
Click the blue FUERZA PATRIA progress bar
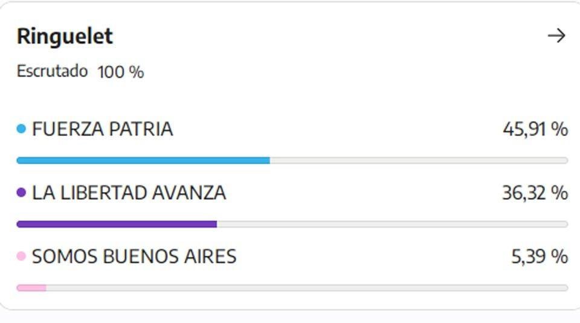coord(143,161)
